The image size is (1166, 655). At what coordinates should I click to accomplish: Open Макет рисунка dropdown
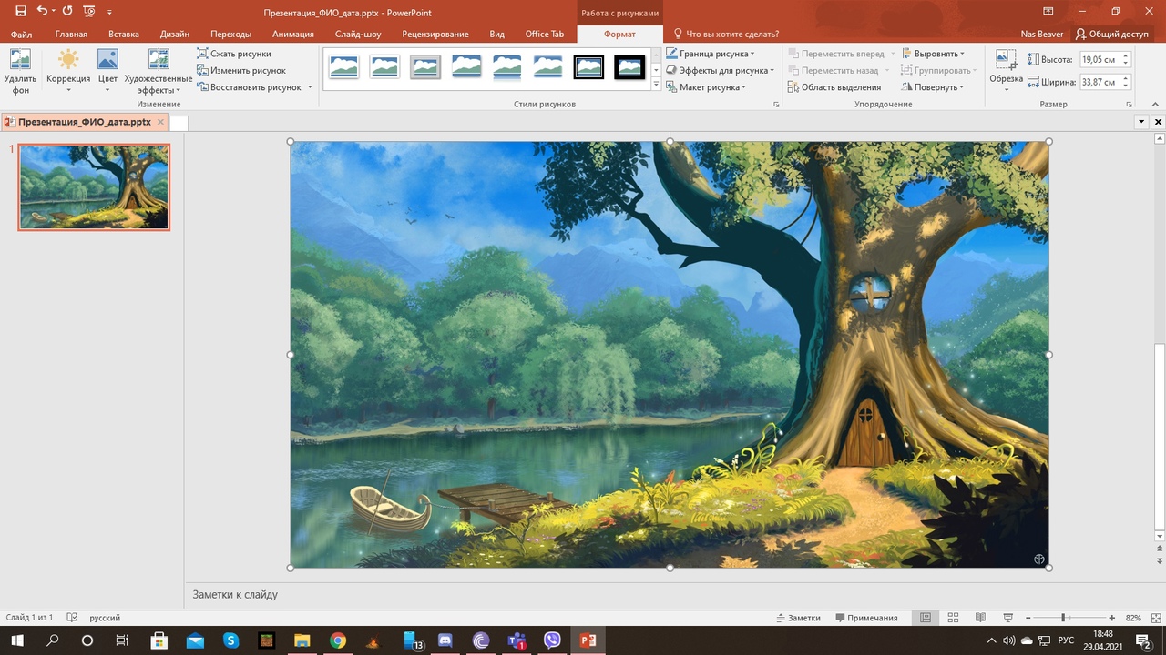click(706, 87)
